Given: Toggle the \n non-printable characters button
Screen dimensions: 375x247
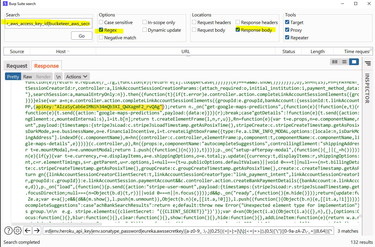Looking at the screenshot, I should click(58, 77).
